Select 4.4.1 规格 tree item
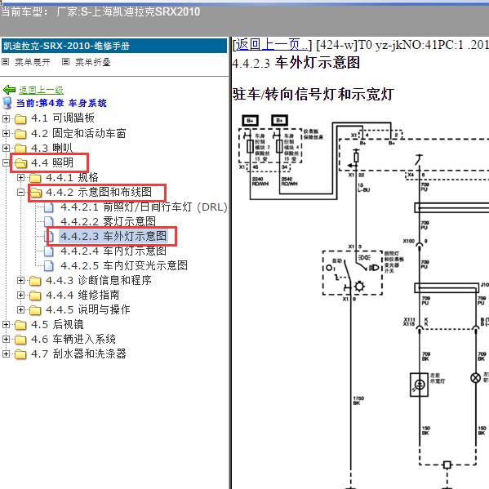This screenshot has width=489, height=489. point(72,177)
